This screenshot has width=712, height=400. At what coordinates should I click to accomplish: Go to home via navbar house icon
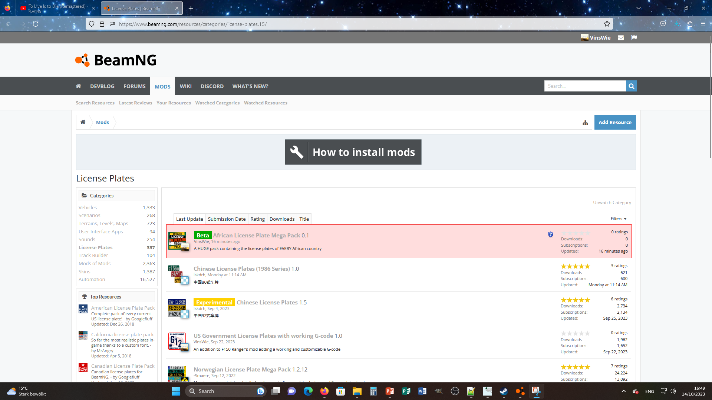click(78, 86)
